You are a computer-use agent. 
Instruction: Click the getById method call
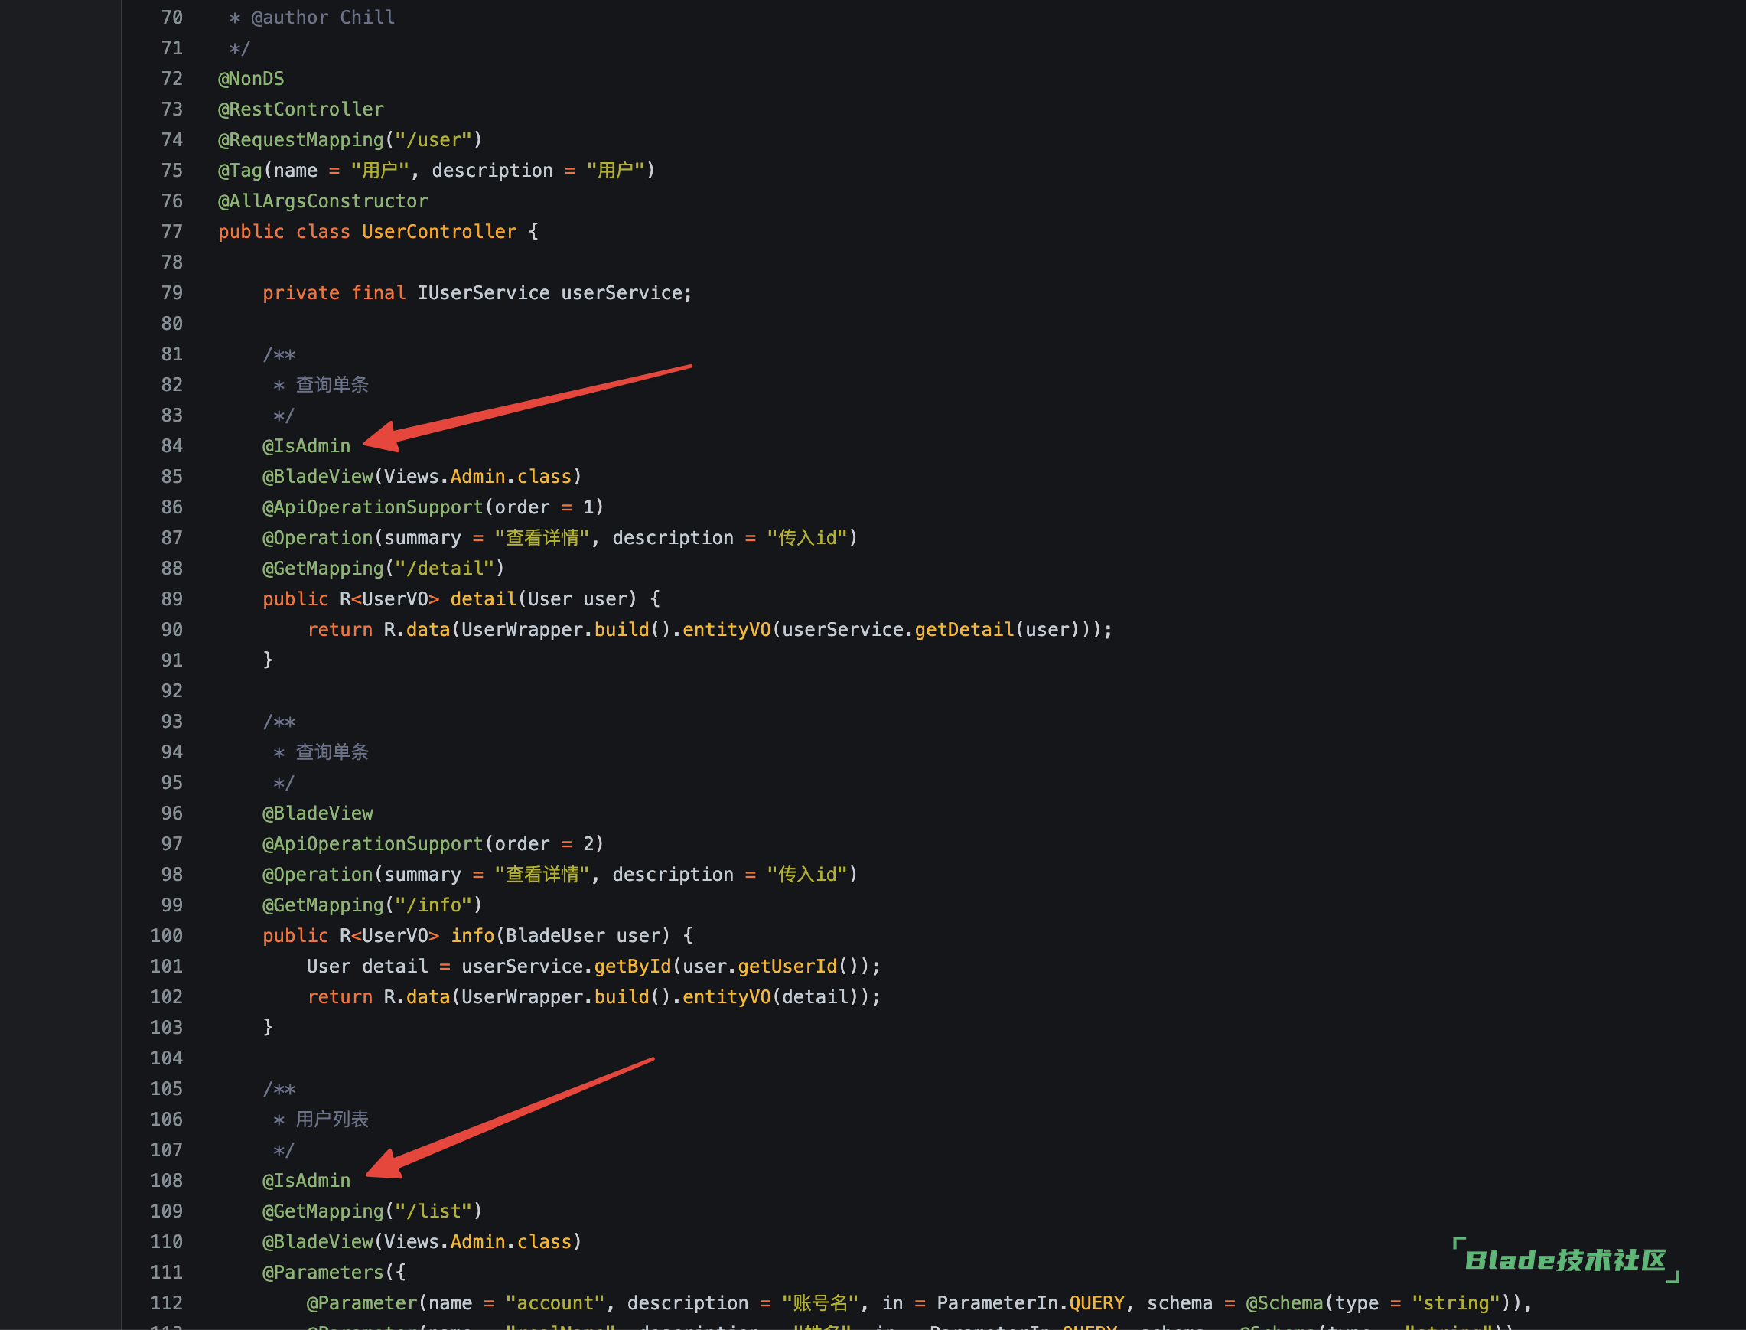click(633, 967)
